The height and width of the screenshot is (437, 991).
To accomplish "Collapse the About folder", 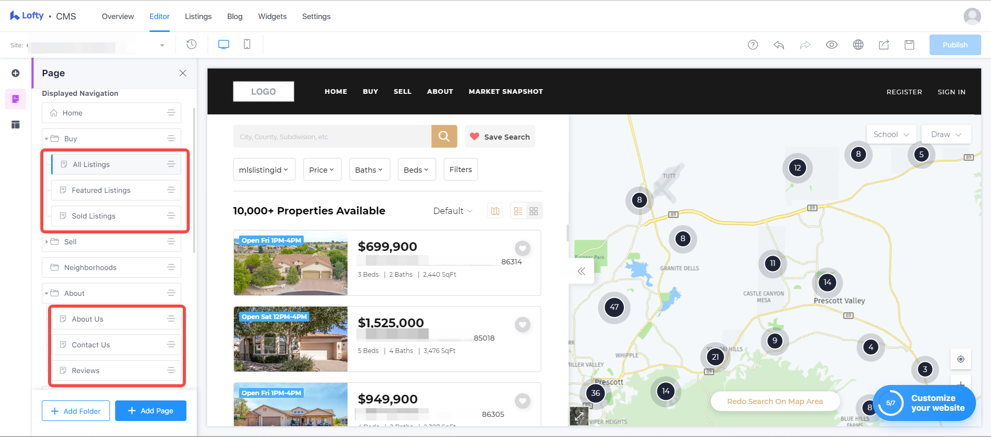I will pyautogui.click(x=46, y=293).
